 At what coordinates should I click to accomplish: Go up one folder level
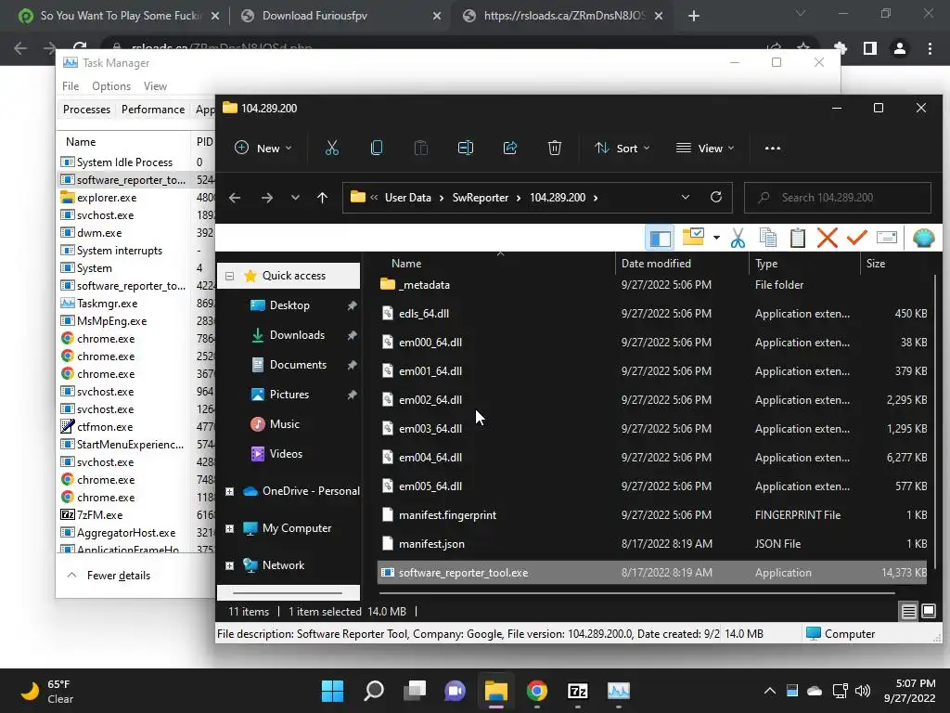point(322,198)
